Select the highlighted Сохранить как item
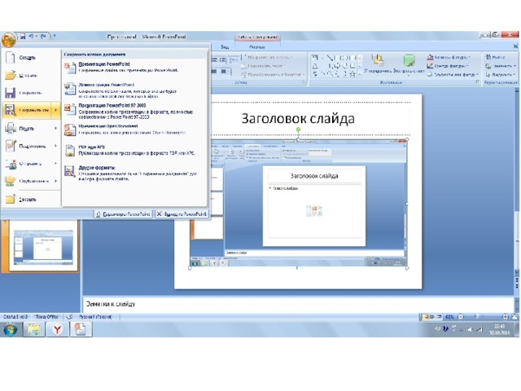 31,110
